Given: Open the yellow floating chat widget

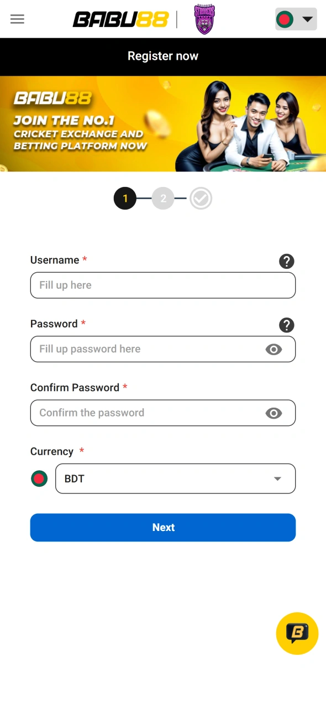Looking at the screenshot, I should coord(297,633).
